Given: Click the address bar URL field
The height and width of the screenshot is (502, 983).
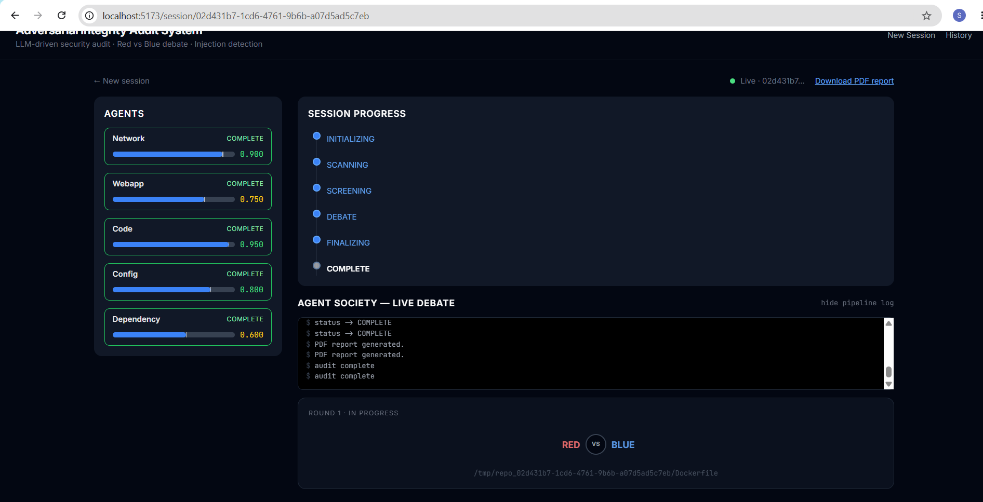Looking at the screenshot, I should point(509,16).
